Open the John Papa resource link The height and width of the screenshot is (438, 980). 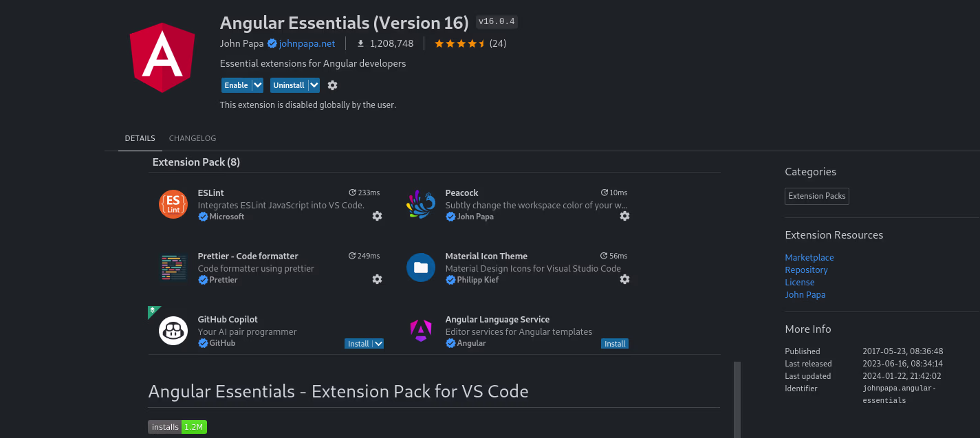point(805,295)
